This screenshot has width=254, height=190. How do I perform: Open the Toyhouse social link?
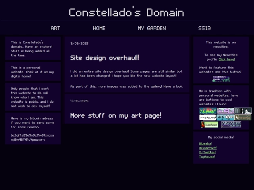[x=207, y=157]
